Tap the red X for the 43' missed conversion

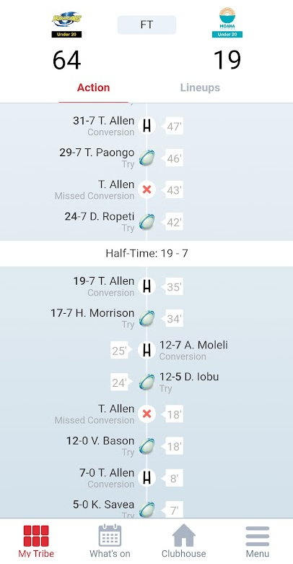pyautogui.click(x=146, y=189)
